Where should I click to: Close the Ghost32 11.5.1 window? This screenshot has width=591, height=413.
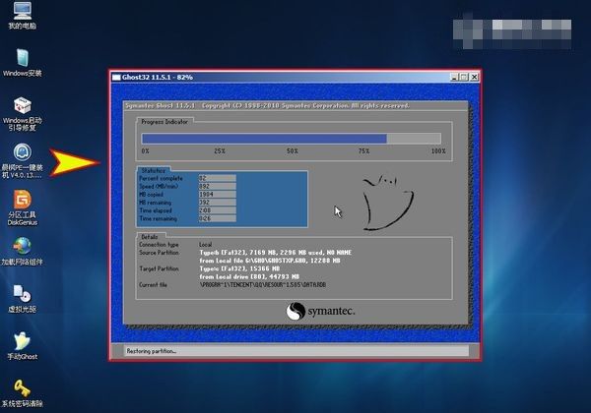pos(474,77)
